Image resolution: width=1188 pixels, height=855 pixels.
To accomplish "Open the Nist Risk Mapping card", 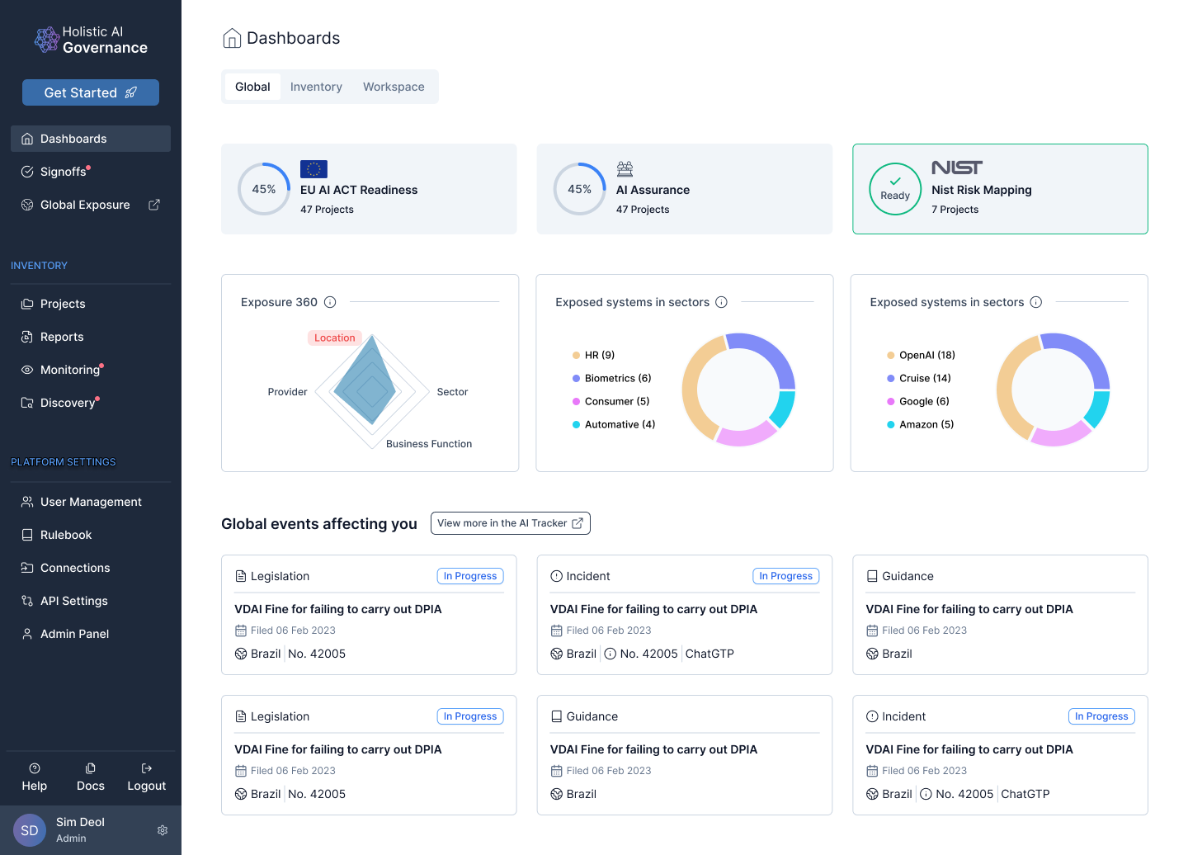I will (x=999, y=189).
